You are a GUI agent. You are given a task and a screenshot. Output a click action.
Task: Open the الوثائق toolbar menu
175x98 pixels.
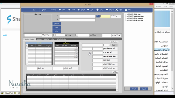click(x=44, y=10)
